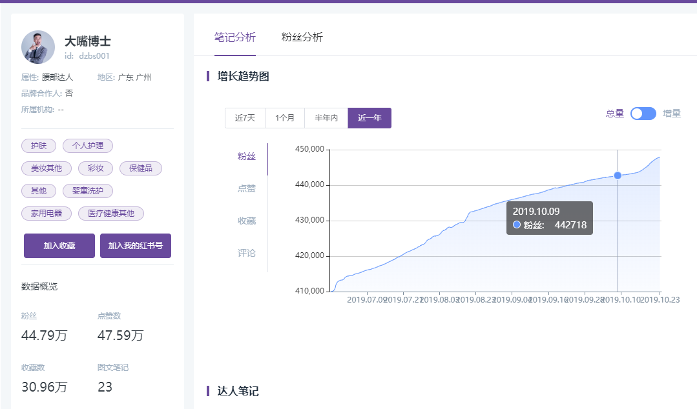Click the 个人护理 tag
The width and height of the screenshot is (697, 409).
pyautogui.click(x=88, y=146)
